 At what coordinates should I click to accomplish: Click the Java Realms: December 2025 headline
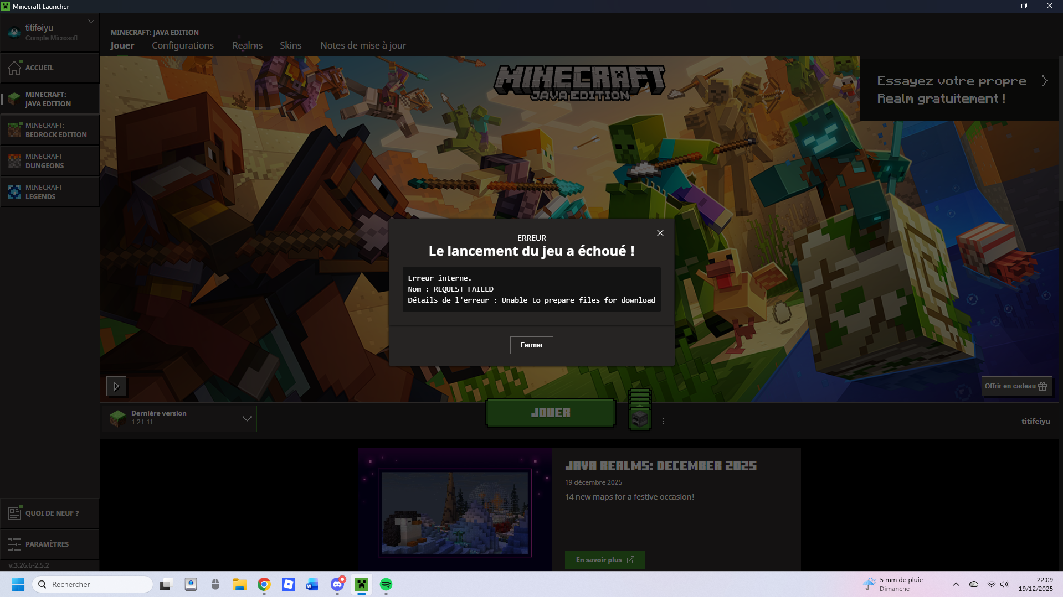pos(661,466)
